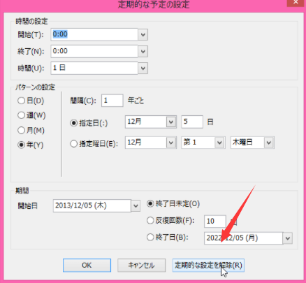The image size is (306, 283).
Task: Click the 時間(U) field showing 1 日
Action: coord(94,68)
